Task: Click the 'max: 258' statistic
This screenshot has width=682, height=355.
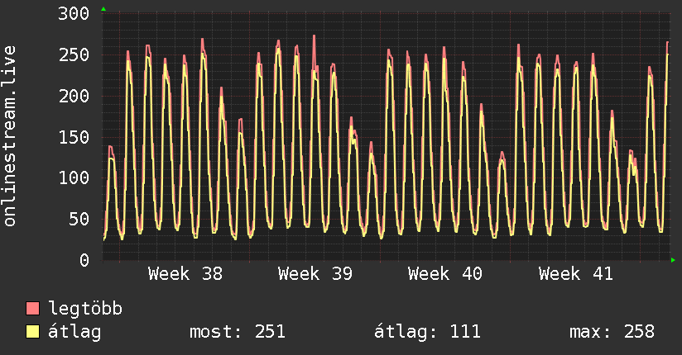Action: 612,332
